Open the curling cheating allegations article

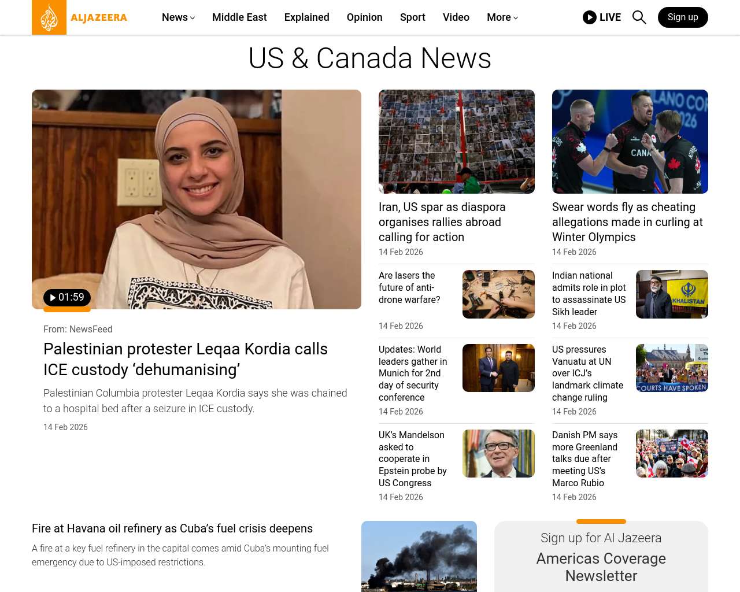click(627, 222)
